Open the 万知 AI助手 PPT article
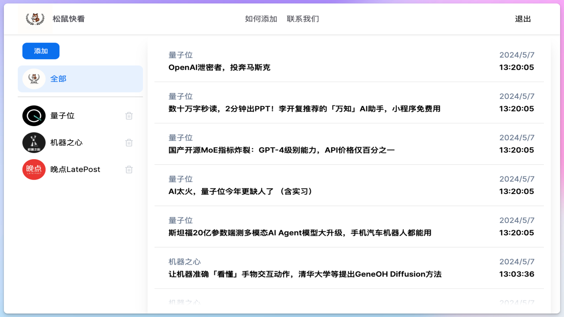 (x=304, y=109)
